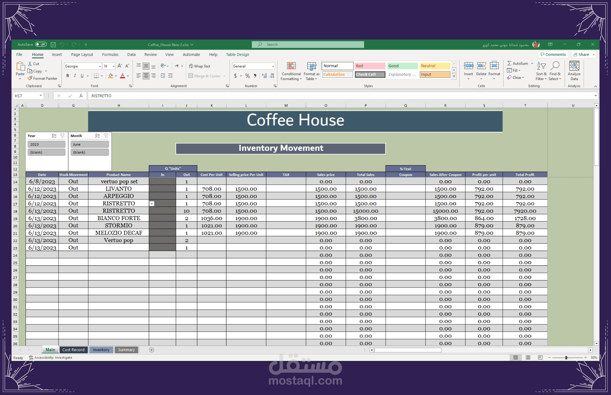Viewport: 611px width, 395px height.
Task: Click the Redo arrow icon
Action: pyautogui.click(x=74, y=45)
